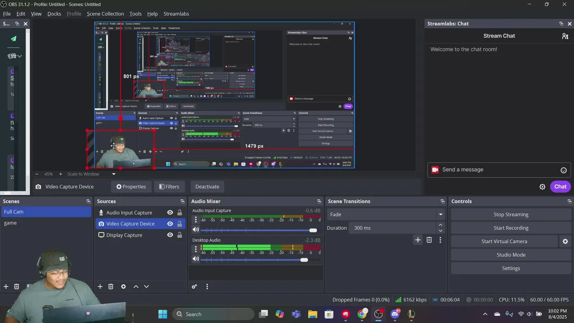Open Filters for selected source
Screen dimensions: 574x323
point(169,187)
